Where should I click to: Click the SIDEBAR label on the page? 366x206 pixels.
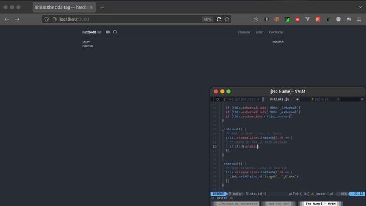278,42
